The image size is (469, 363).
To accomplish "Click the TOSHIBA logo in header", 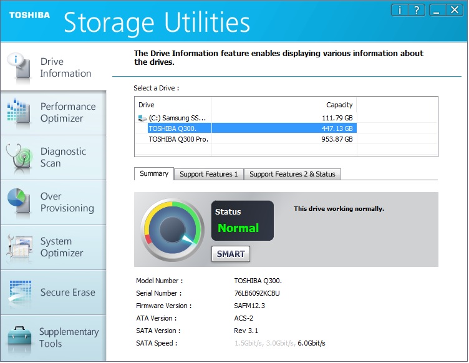I will (29, 15).
